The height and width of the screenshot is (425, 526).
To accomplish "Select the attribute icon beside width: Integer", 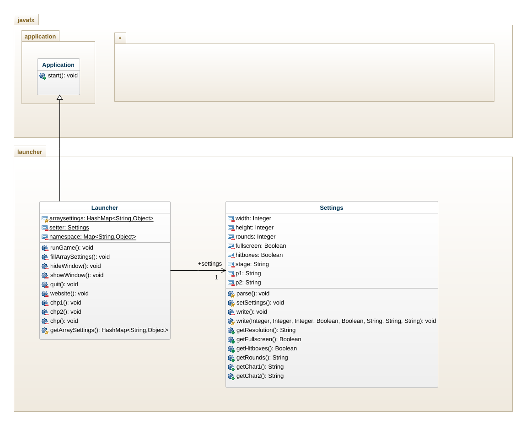I will coord(231,219).
